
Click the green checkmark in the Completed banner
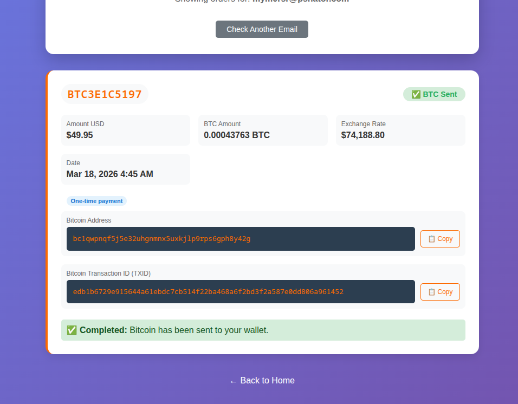72,330
